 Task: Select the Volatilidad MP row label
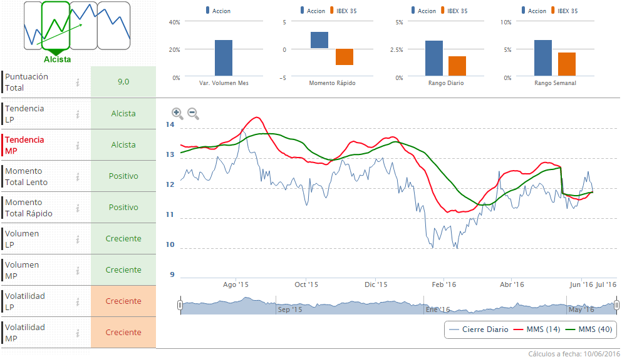[x=24, y=333]
